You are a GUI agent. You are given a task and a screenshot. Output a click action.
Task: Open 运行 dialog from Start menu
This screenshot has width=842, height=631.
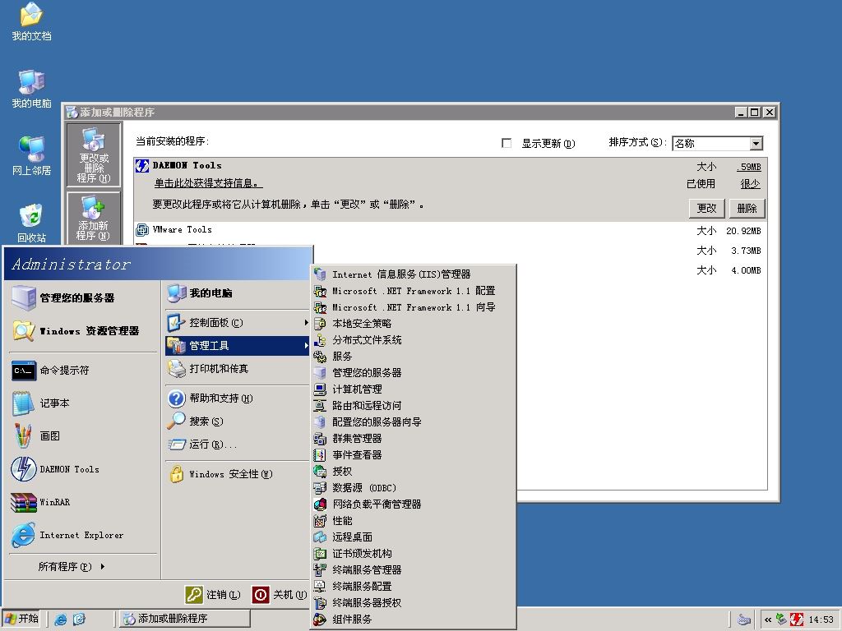pos(237,444)
